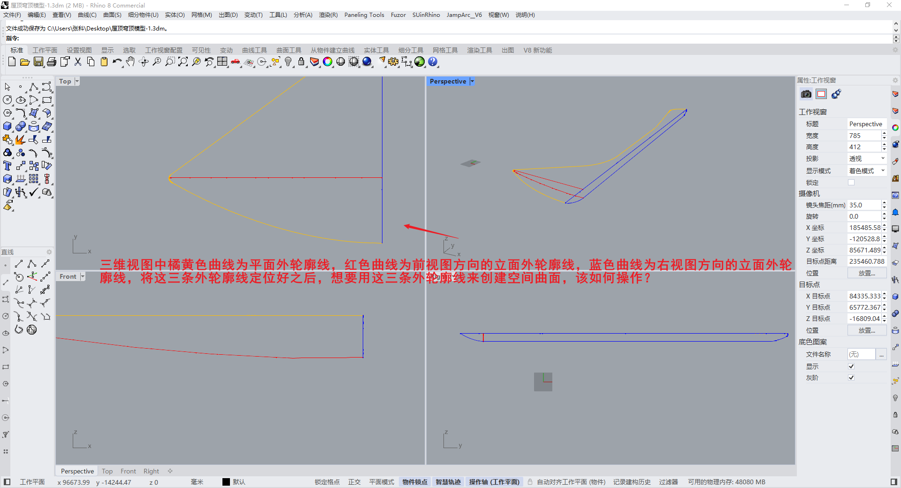Viewport: 901px width, 488px height.
Task: Switch to the 曲线工具 toolbar tab
Action: point(254,50)
